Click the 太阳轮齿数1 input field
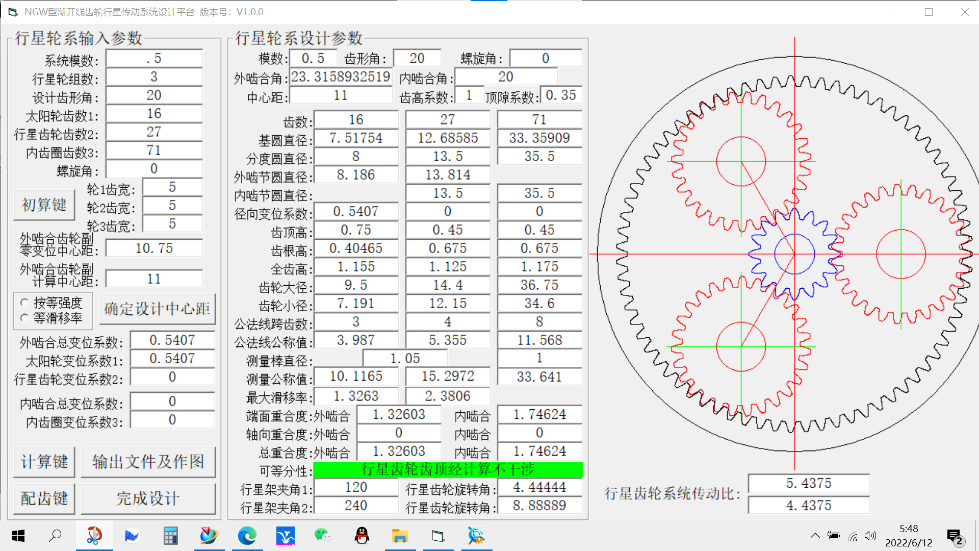 [154, 114]
